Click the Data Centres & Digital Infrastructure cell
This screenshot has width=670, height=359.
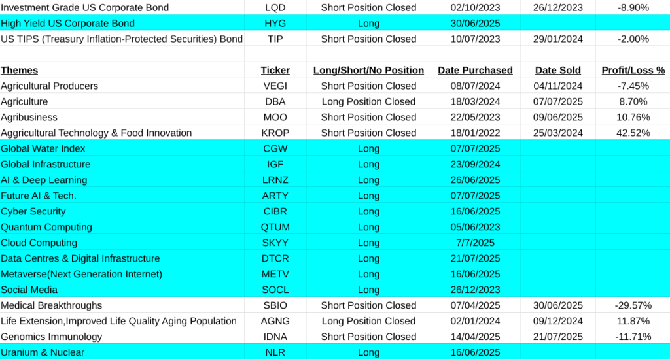click(x=80, y=258)
